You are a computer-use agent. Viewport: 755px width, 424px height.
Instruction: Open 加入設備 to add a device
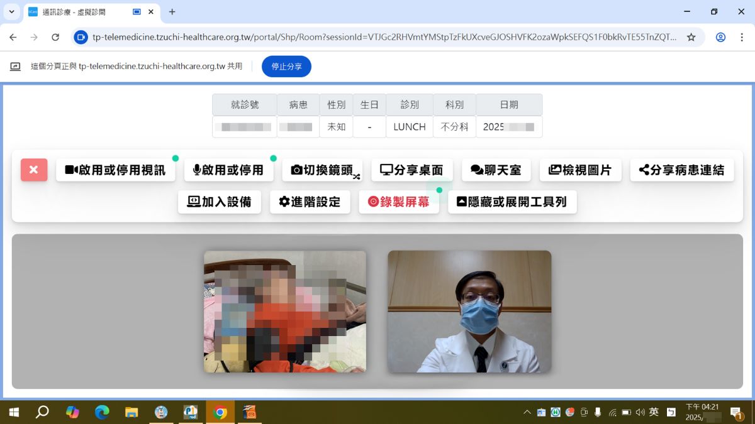point(220,202)
